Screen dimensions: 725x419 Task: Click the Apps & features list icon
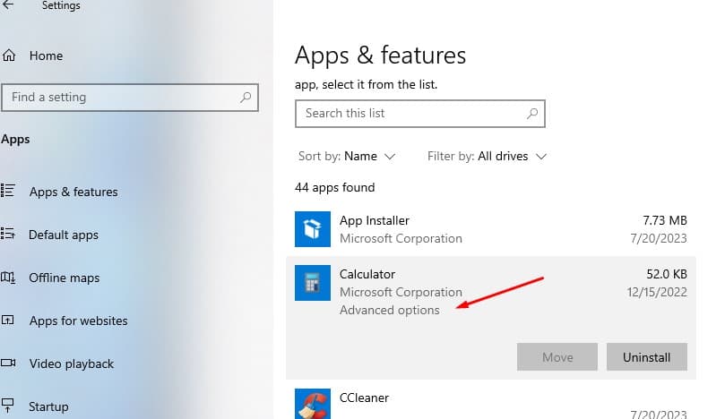point(8,191)
